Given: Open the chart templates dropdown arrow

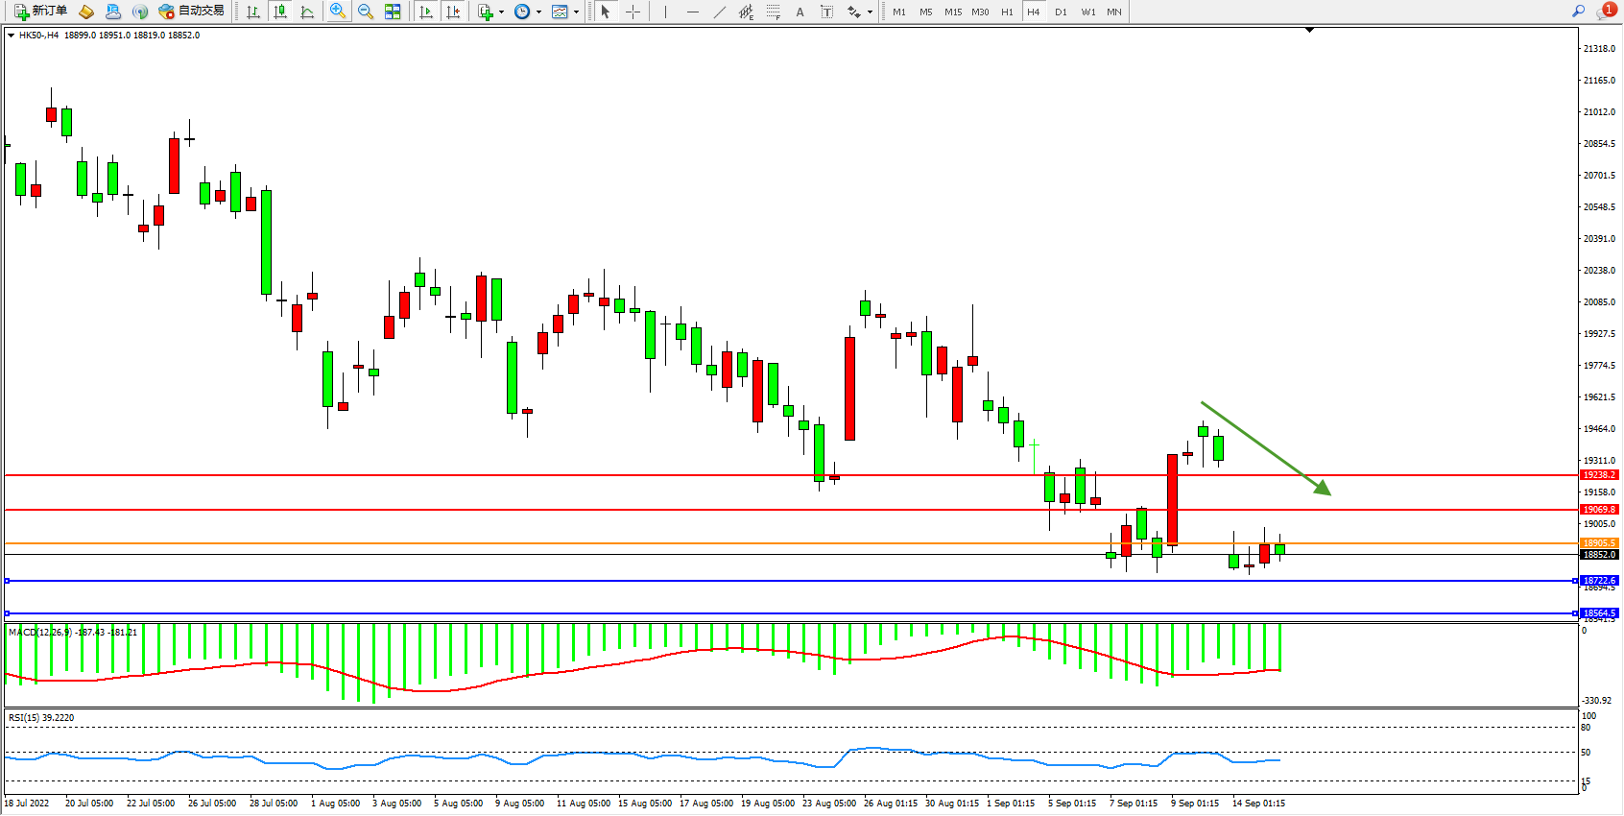Looking at the screenshot, I should tap(576, 12).
